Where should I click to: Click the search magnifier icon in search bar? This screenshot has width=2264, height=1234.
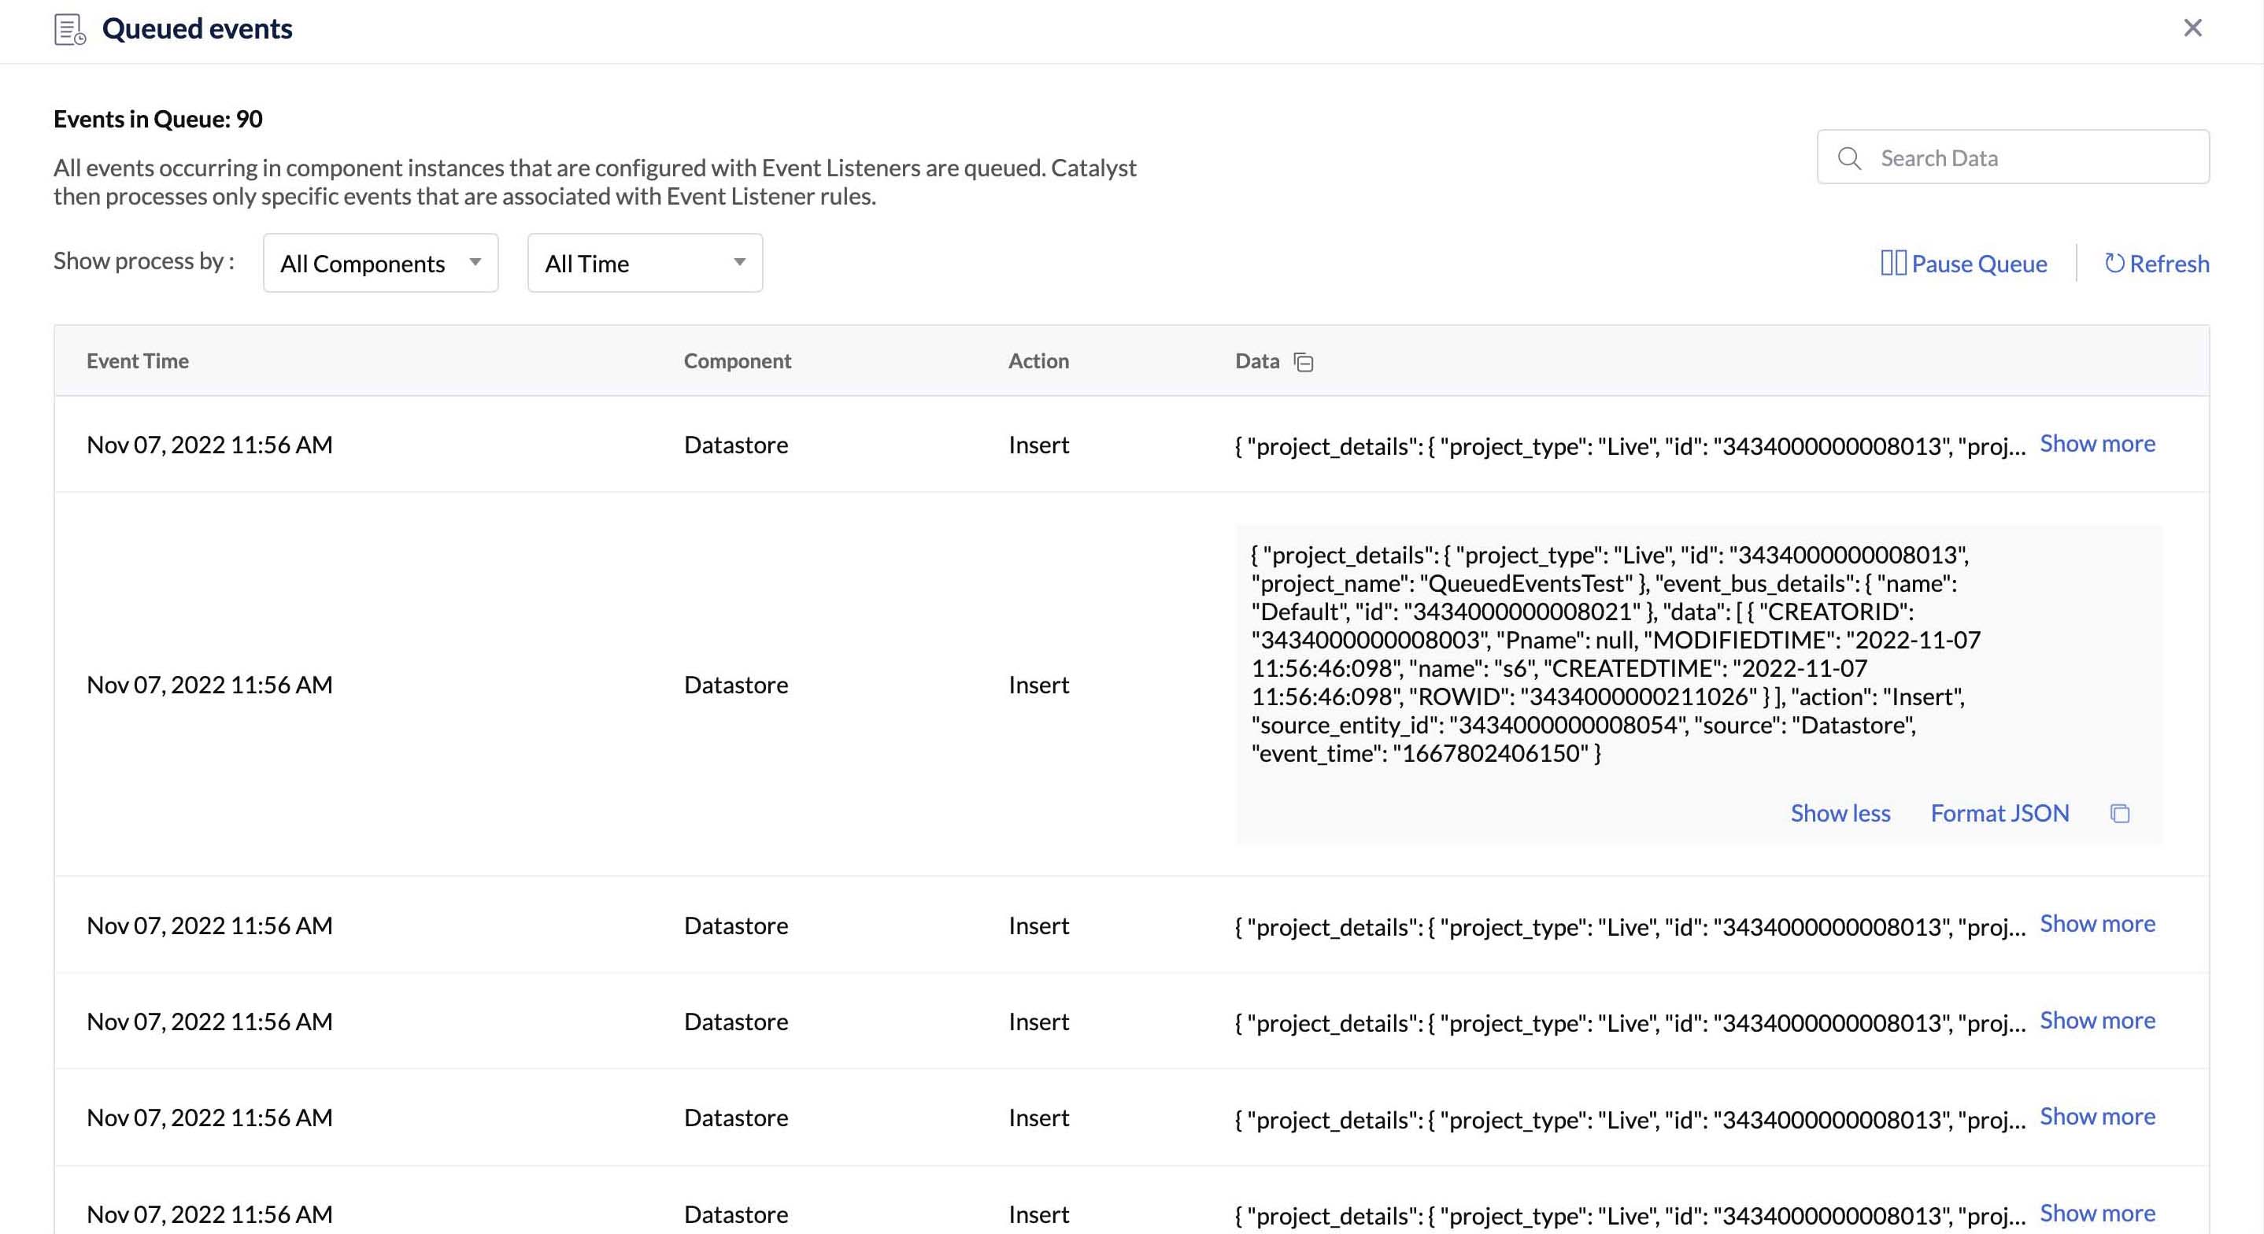point(1849,157)
